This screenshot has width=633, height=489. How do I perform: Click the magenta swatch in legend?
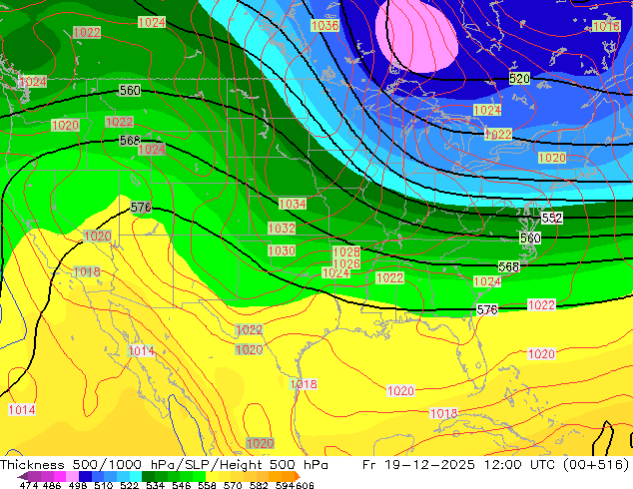tap(60, 476)
